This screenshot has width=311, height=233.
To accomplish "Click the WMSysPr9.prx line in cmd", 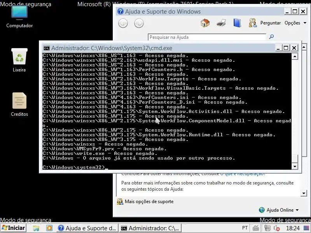I will click(105, 149).
